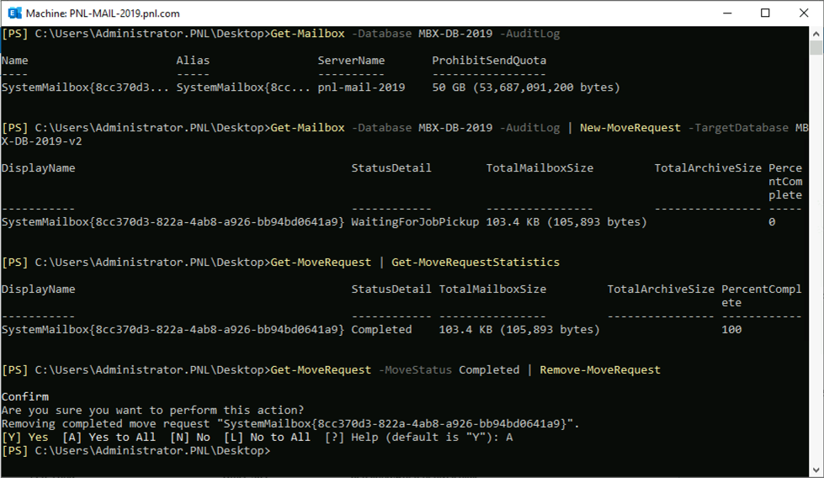The width and height of the screenshot is (824, 478).
Task: Click the Remove-MoveRequest cmdlet text
Action: (x=599, y=370)
